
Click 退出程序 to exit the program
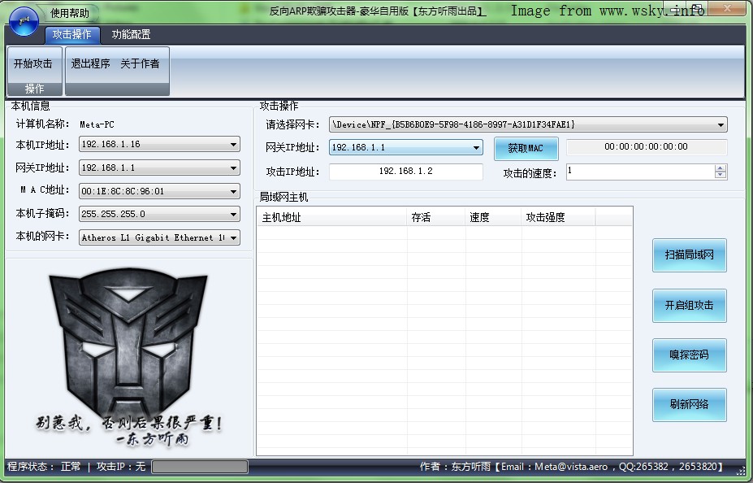pyautogui.click(x=91, y=63)
